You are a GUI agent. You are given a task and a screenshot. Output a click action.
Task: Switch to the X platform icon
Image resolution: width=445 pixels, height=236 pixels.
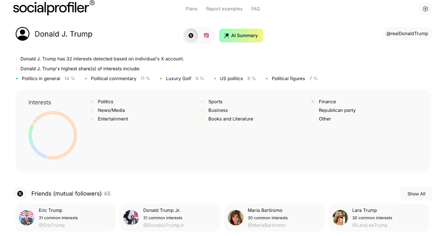(x=191, y=36)
